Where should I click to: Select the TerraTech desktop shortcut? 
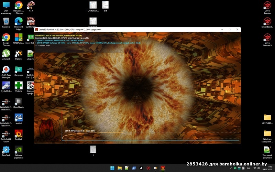click(6, 151)
